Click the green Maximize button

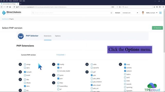[158, 28]
